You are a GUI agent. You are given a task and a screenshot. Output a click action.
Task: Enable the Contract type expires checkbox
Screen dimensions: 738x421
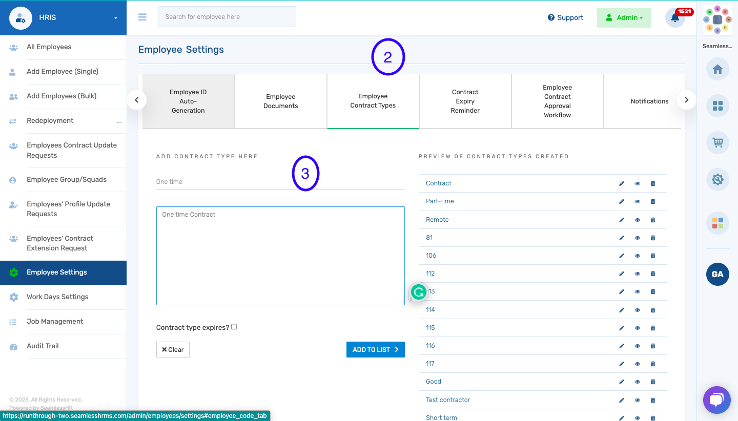pos(233,327)
